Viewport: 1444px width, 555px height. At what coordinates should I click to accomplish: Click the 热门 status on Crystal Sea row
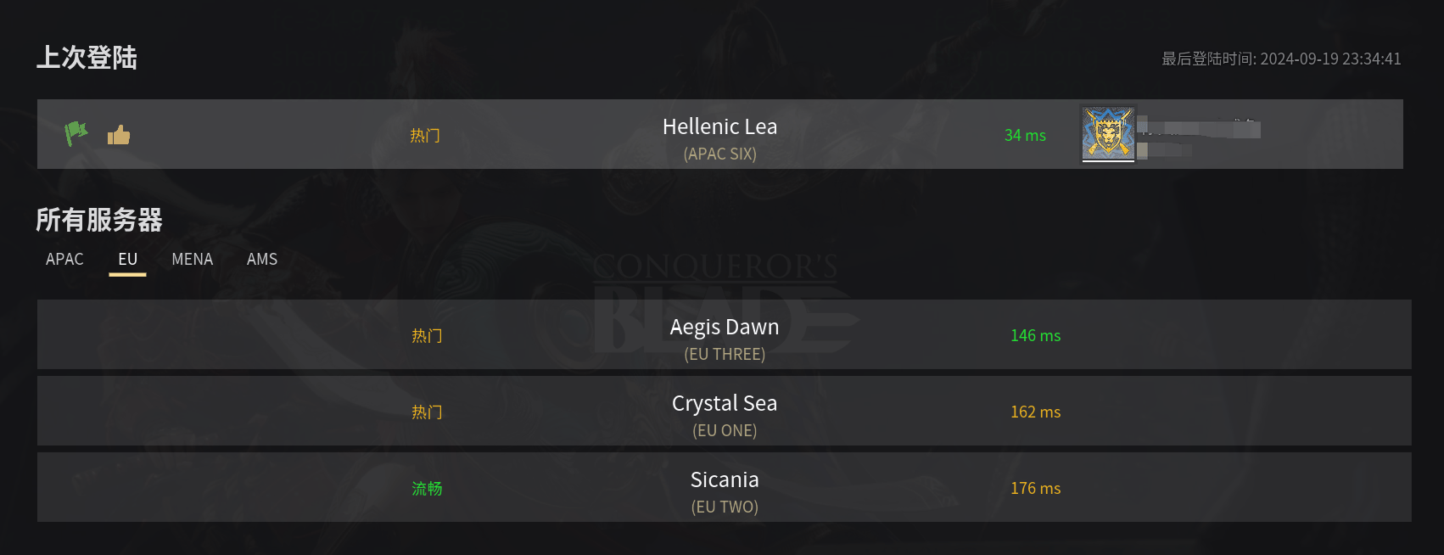(x=427, y=412)
